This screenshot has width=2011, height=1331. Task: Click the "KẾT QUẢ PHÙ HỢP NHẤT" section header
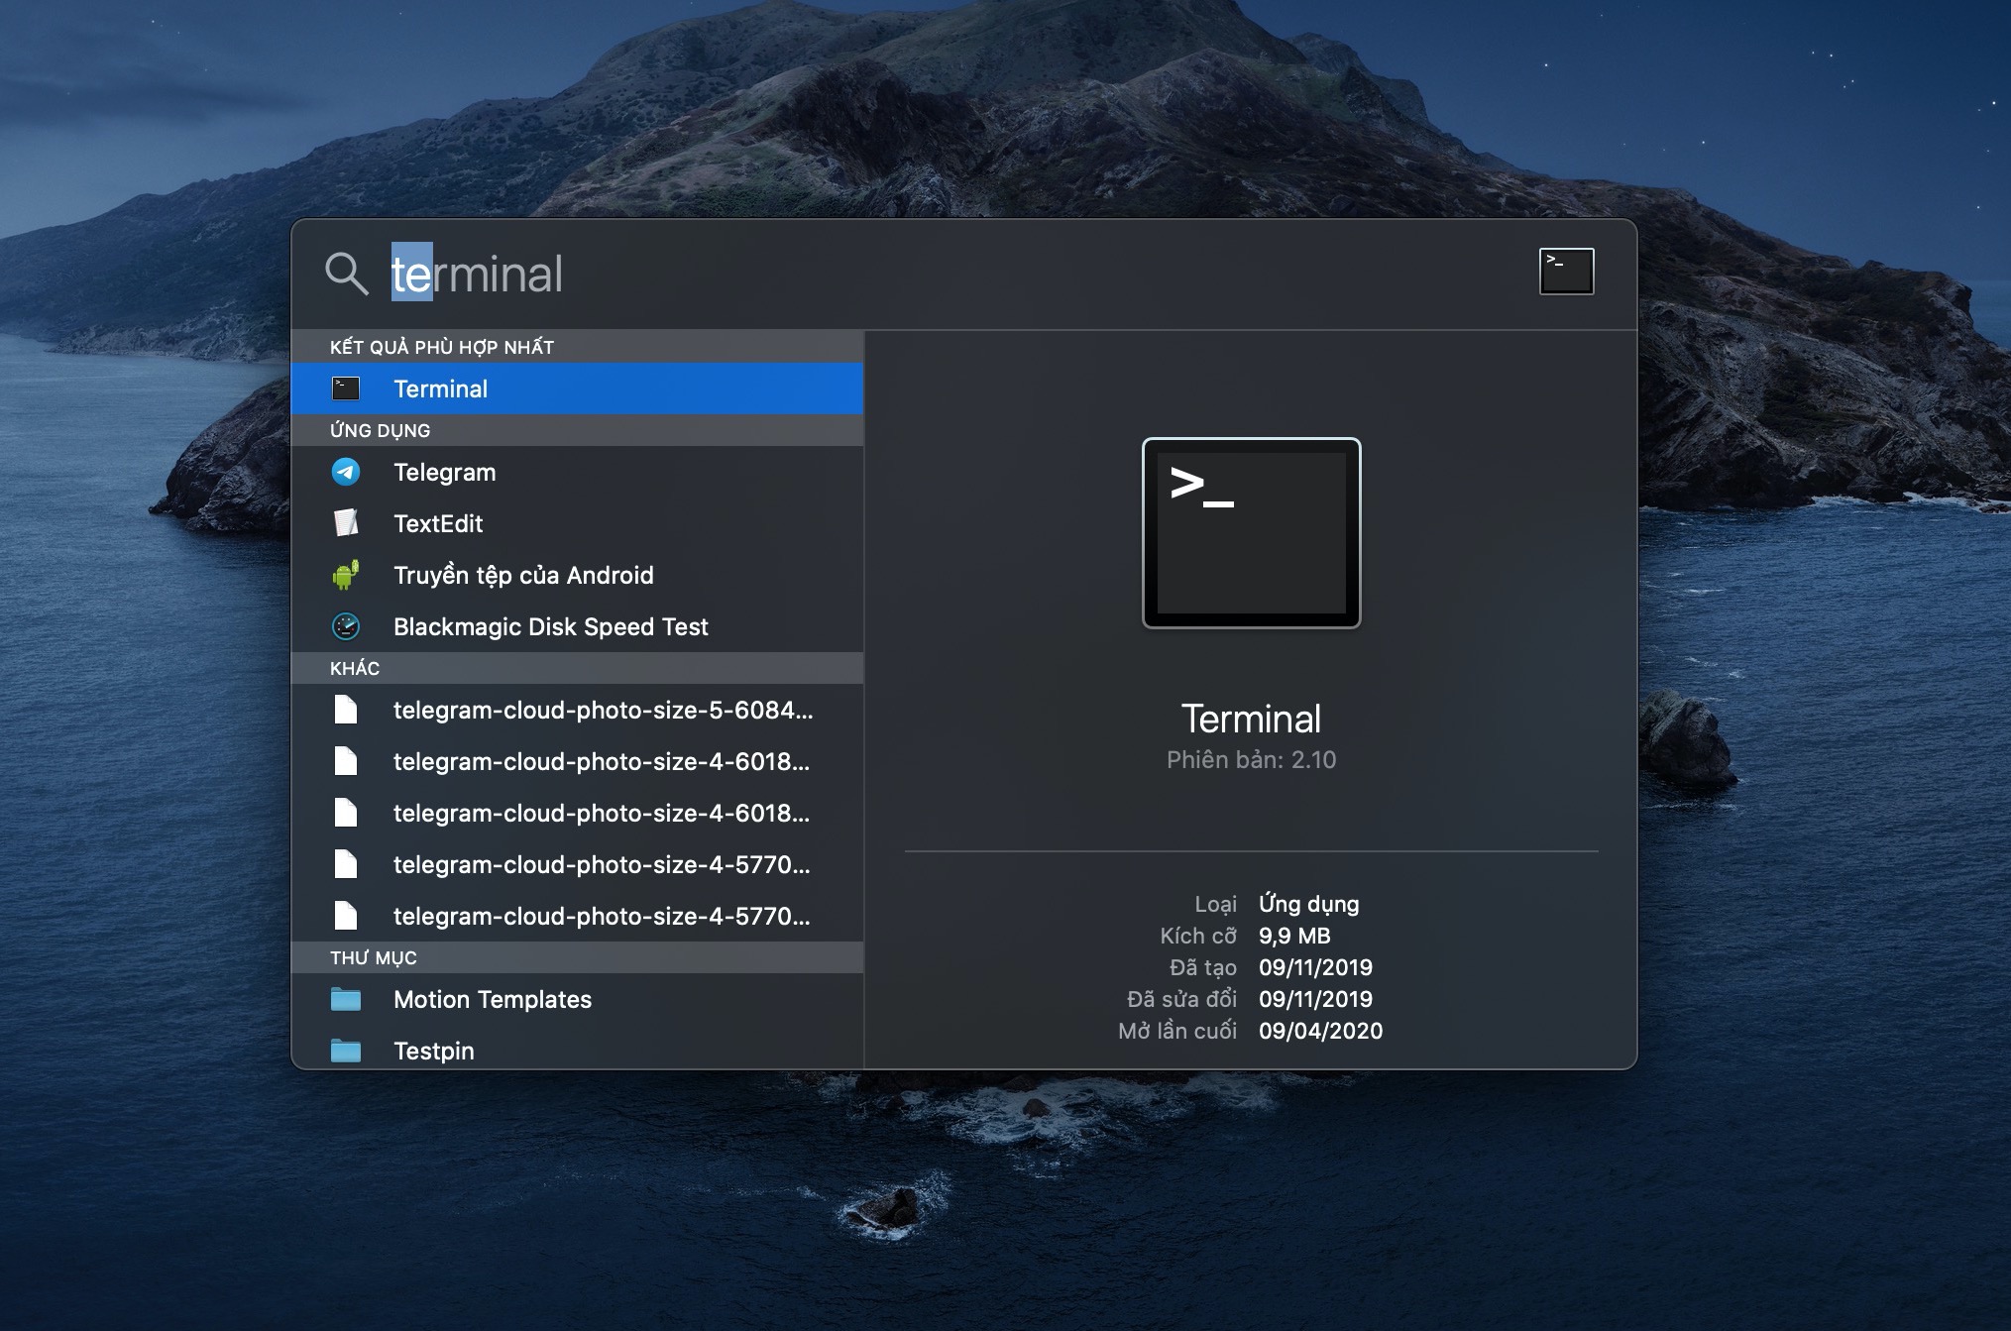[x=442, y=347]
